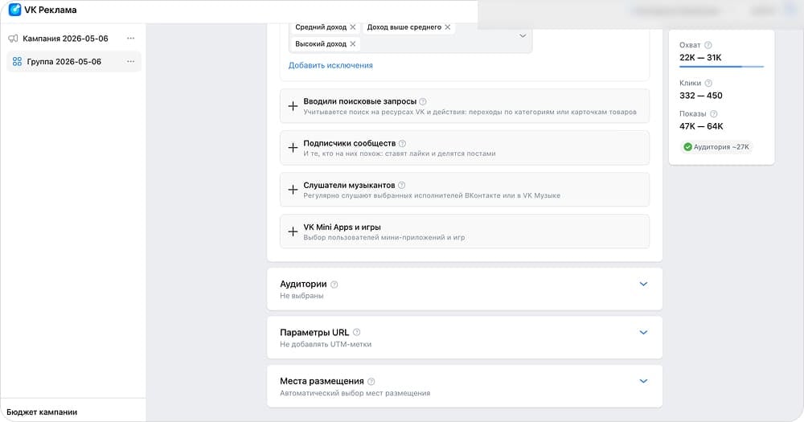Show the help icon next to Охват

[708, 45]
